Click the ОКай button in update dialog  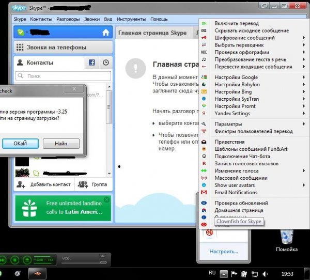pos(20,144)
